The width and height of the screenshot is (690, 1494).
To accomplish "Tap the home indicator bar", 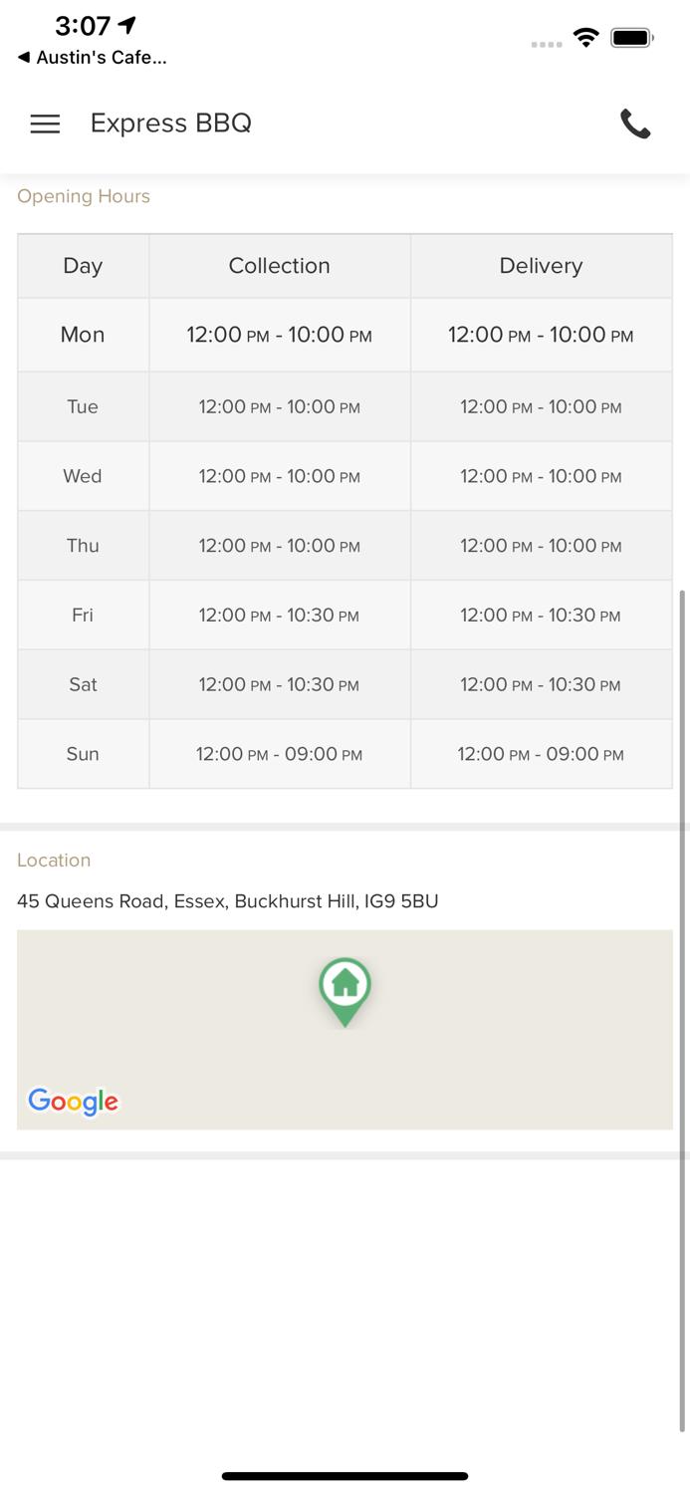I will coord(345,1476).
